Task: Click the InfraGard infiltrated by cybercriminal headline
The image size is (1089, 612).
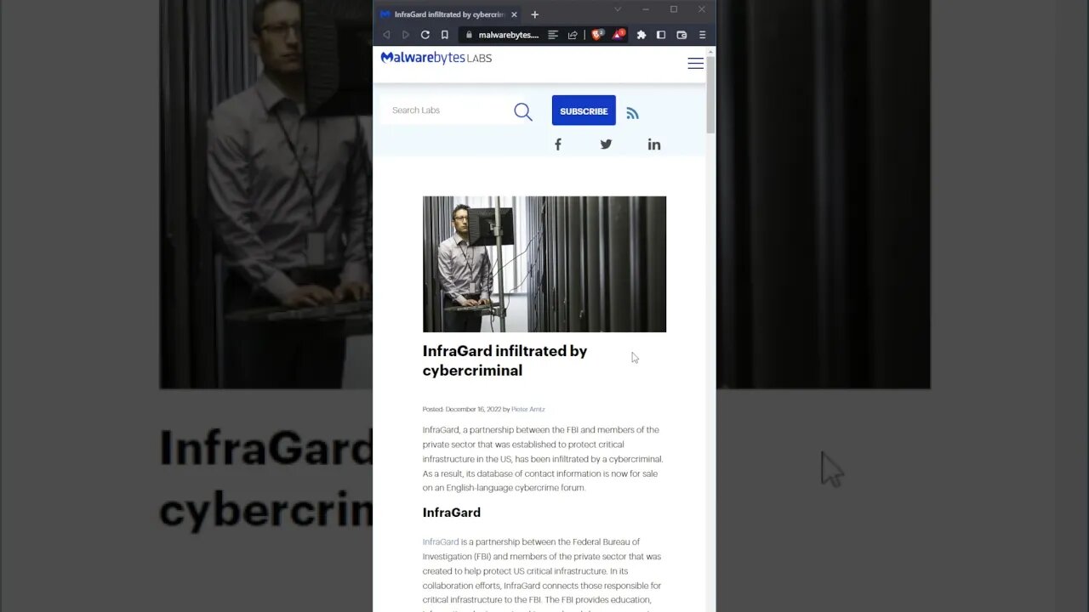Action: (505, 360)
